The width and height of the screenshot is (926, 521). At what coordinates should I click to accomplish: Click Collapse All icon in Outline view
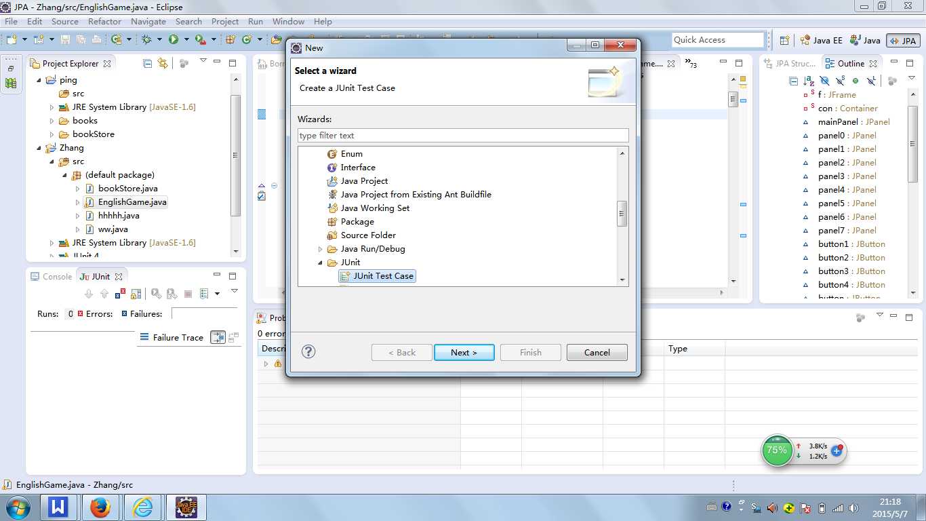(x=794, y=81)
